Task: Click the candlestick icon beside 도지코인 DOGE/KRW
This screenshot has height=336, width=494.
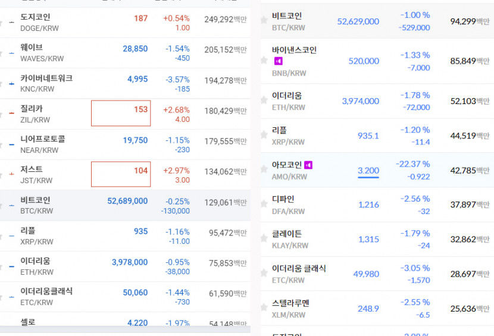Action: (12, 23)
